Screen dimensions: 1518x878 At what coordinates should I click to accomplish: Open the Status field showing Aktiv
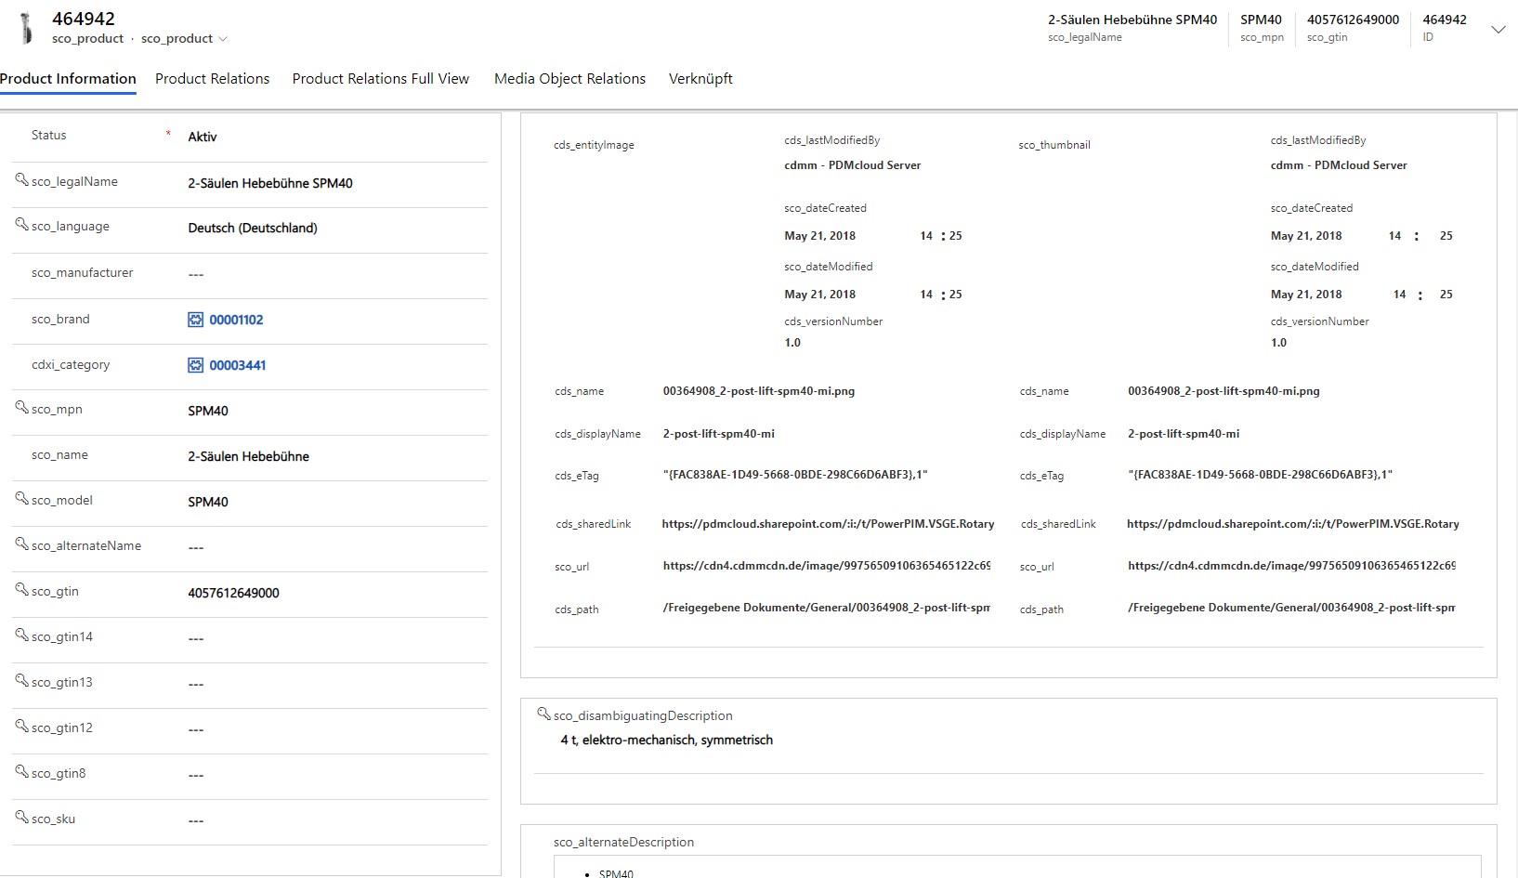334,137
